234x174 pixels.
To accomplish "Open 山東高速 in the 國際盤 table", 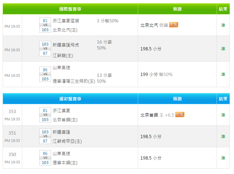I will point(61,68).
